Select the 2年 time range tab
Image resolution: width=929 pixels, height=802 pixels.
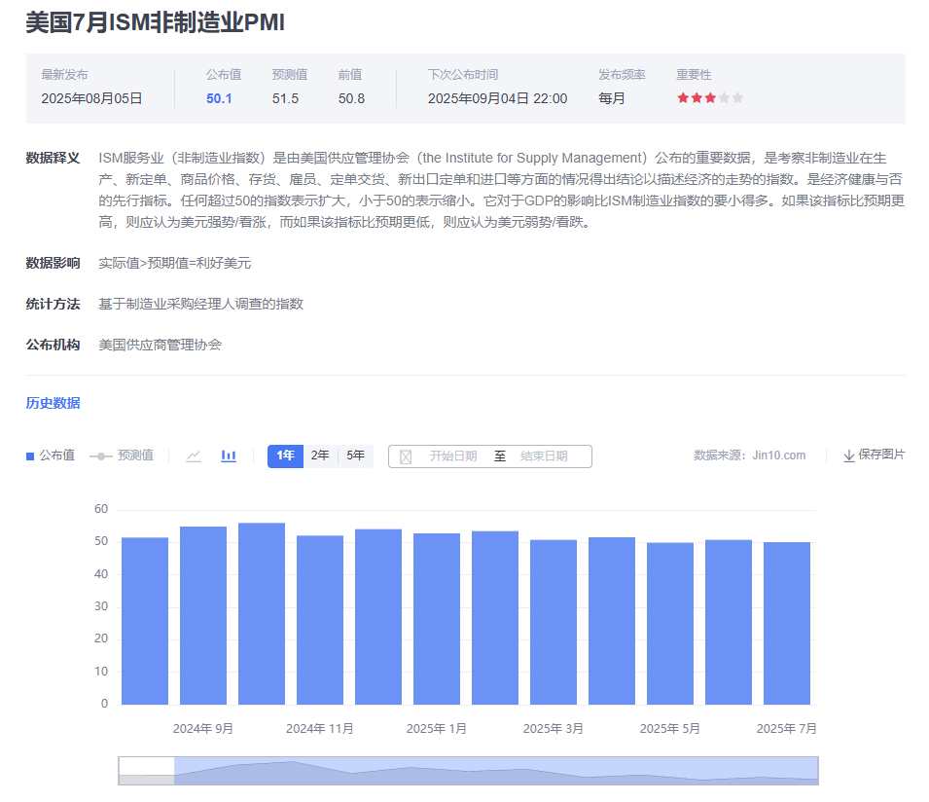click(320, 456)
